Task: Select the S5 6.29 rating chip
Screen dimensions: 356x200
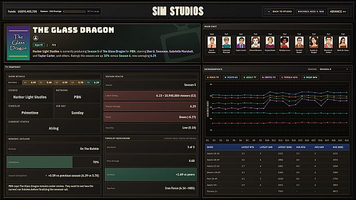Action: click(x=93, y=83)
